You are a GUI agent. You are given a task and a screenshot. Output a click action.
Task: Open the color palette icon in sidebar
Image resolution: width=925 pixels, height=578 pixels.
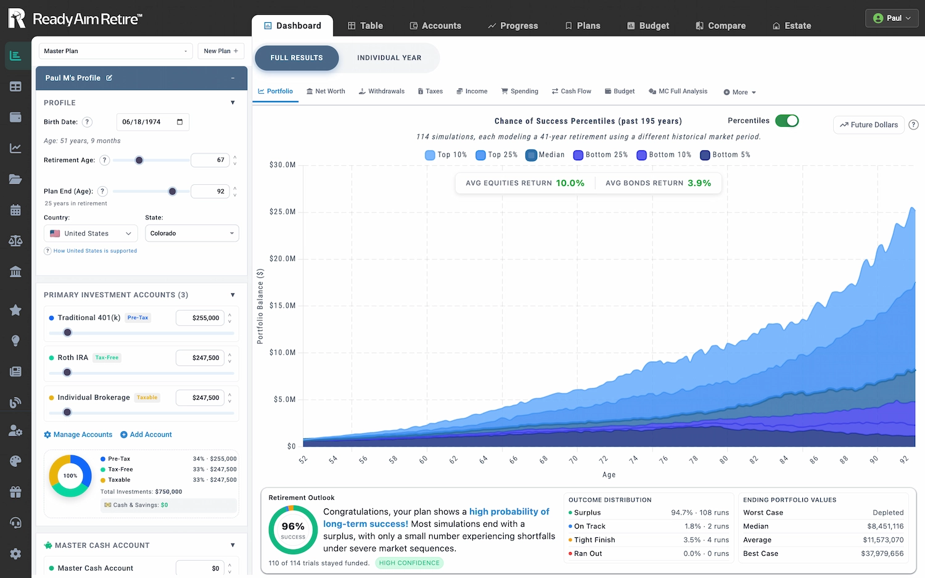(15, 462)
